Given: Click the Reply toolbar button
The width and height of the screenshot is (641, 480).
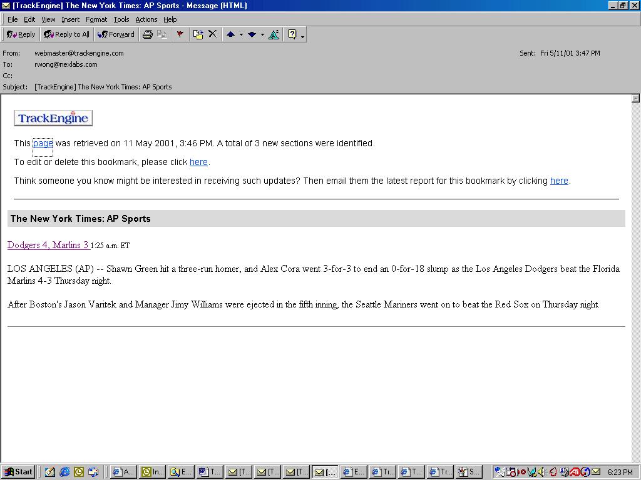Looking at the screenshot, I should coord(21,35).
